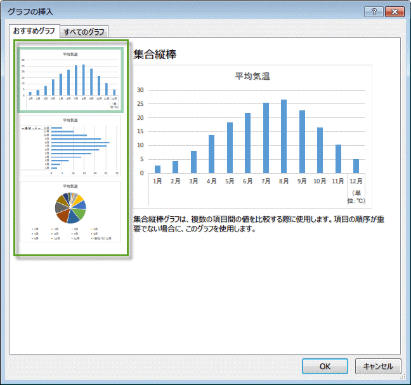Select the horizontal bar chart thumbnail
411x385 pixels.
70,146
